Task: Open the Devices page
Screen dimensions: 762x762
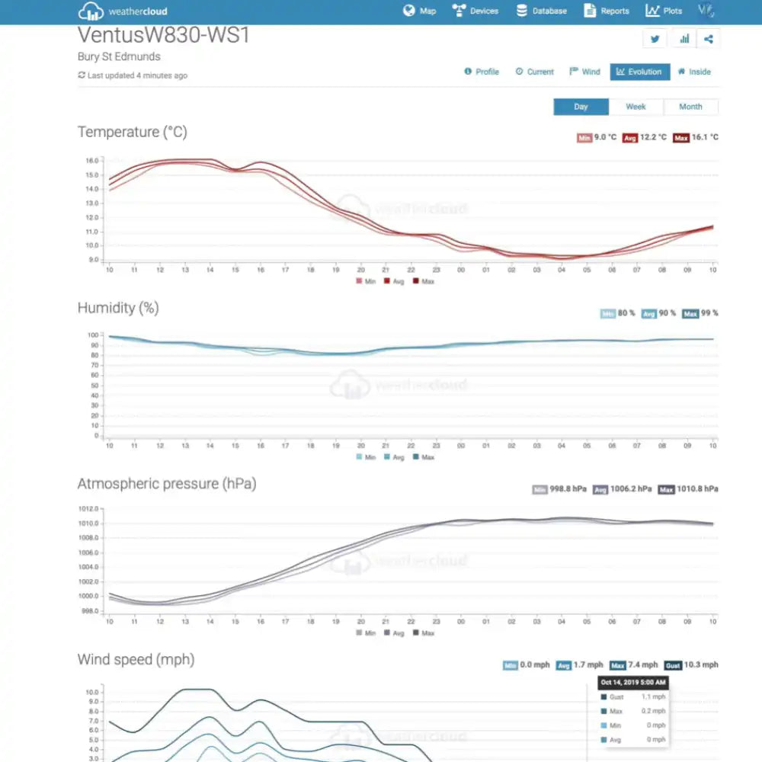Action: click(x=475, y=11)
